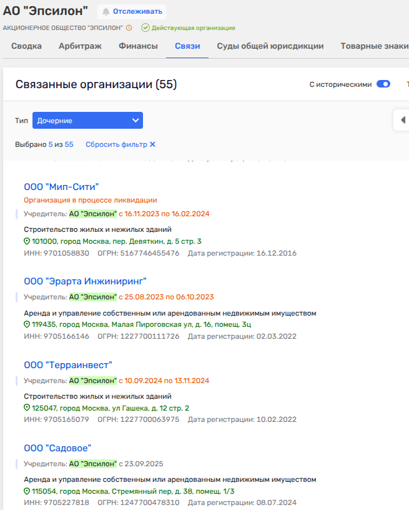
Task: Click the map pin icon for Садовое address
Action: (x=27, y=492)
